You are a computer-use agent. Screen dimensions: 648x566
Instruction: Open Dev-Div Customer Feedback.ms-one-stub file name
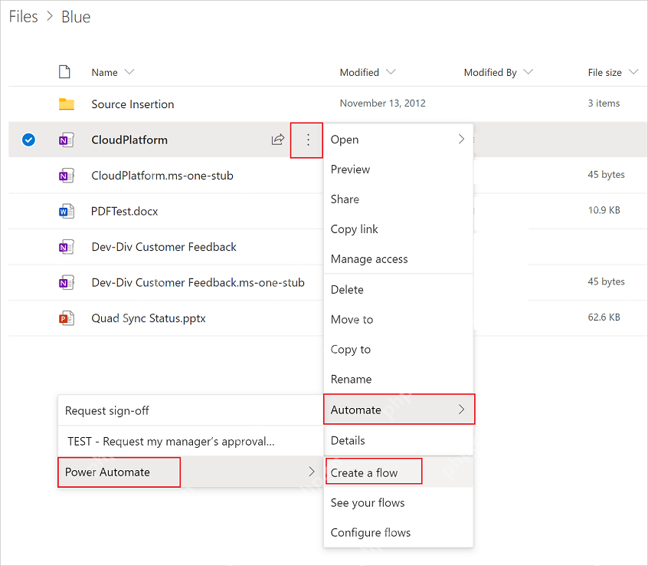click(198, 282)
